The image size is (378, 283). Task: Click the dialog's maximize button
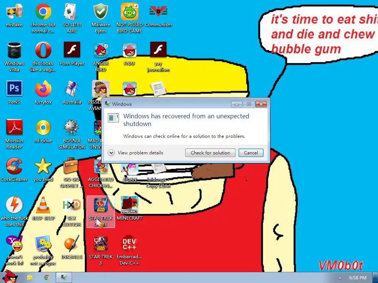tap(249, 104)
